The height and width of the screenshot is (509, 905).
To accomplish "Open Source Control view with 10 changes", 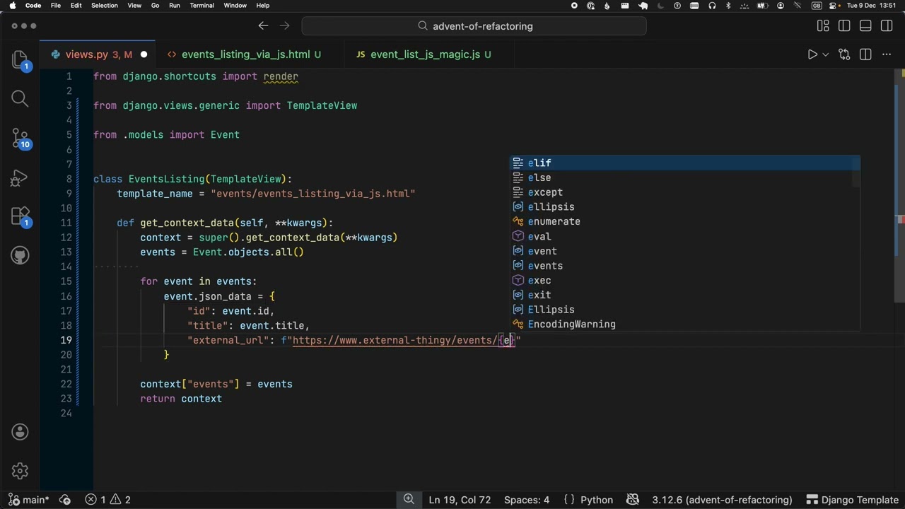I will (20, 138).
